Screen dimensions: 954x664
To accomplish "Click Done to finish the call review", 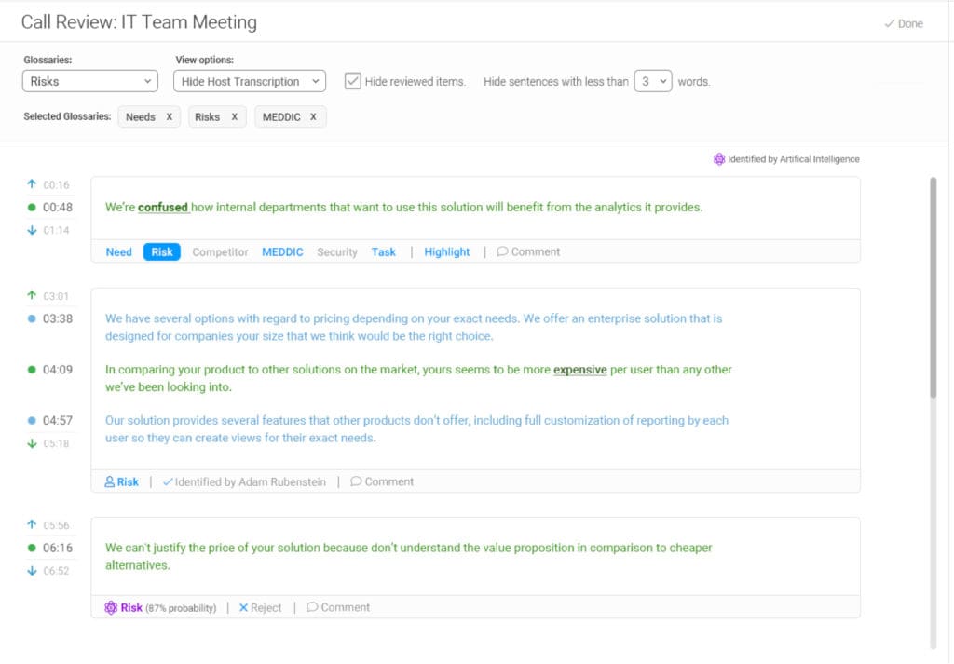I will (x=902, y=23).
